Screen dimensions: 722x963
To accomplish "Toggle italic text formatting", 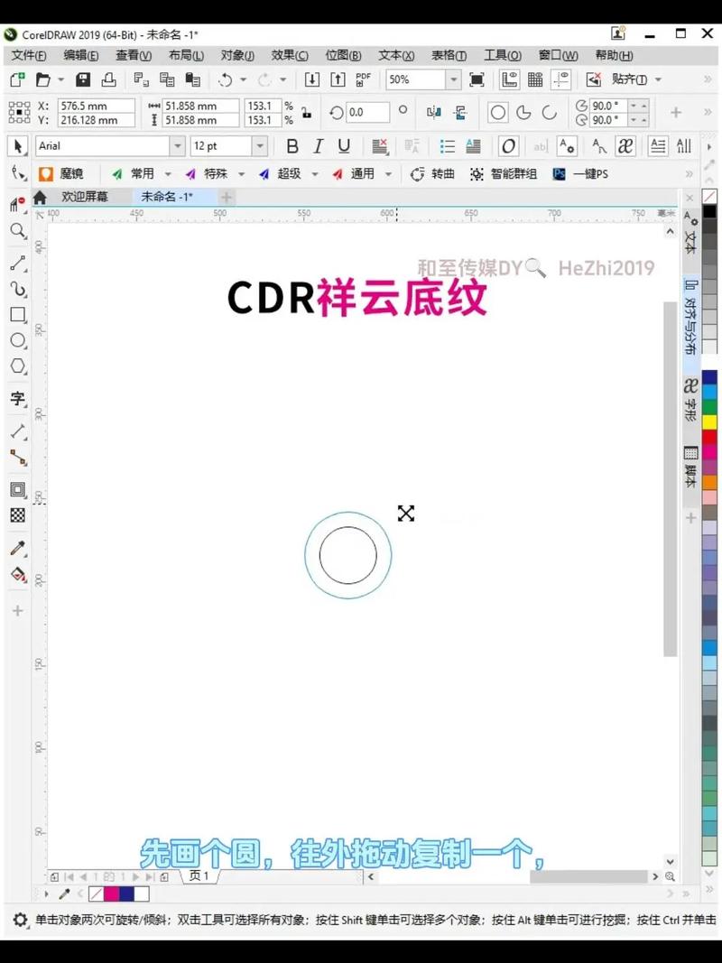I will tap(317, 145).
